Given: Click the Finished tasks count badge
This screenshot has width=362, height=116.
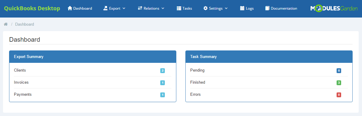Looking at the screenshot, I should pyautogui.click(x=339, y=82).
